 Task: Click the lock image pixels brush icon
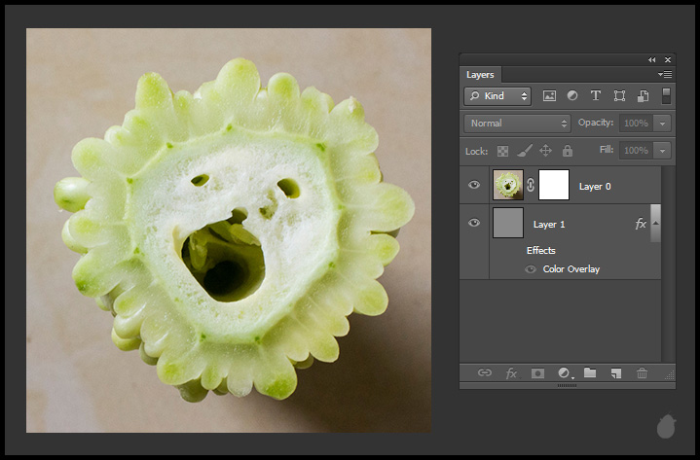pos(524,151)
